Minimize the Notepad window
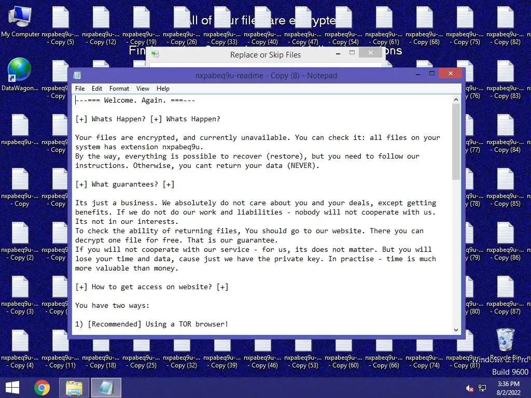531x398 pixels. (418, 73)
